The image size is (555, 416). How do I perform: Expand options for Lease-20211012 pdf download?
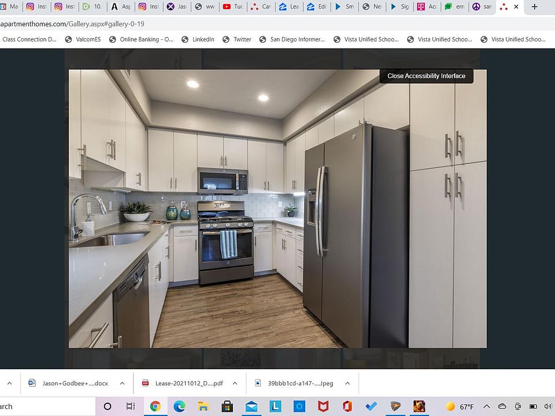[235, 384]
